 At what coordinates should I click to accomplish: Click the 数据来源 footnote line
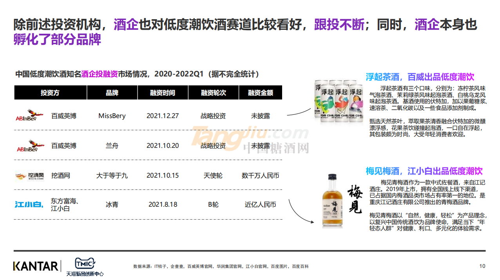[x=221, y=266]
